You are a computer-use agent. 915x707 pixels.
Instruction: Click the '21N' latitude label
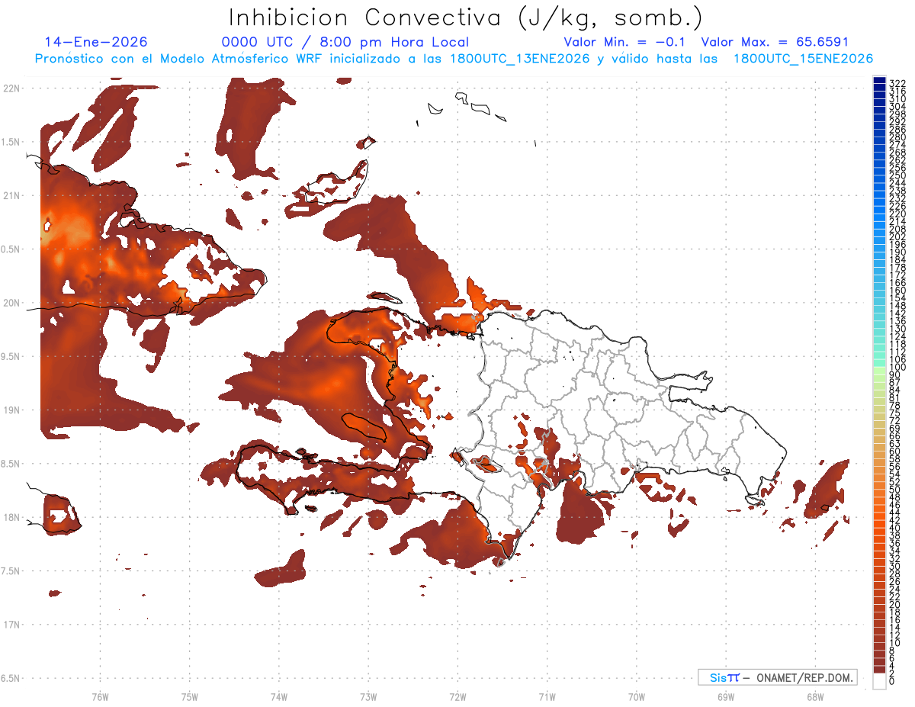[11, 195]
